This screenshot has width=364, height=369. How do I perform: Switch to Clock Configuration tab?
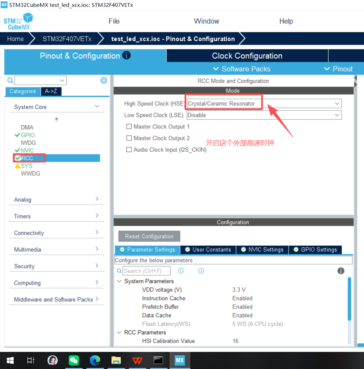click(247, 56)
